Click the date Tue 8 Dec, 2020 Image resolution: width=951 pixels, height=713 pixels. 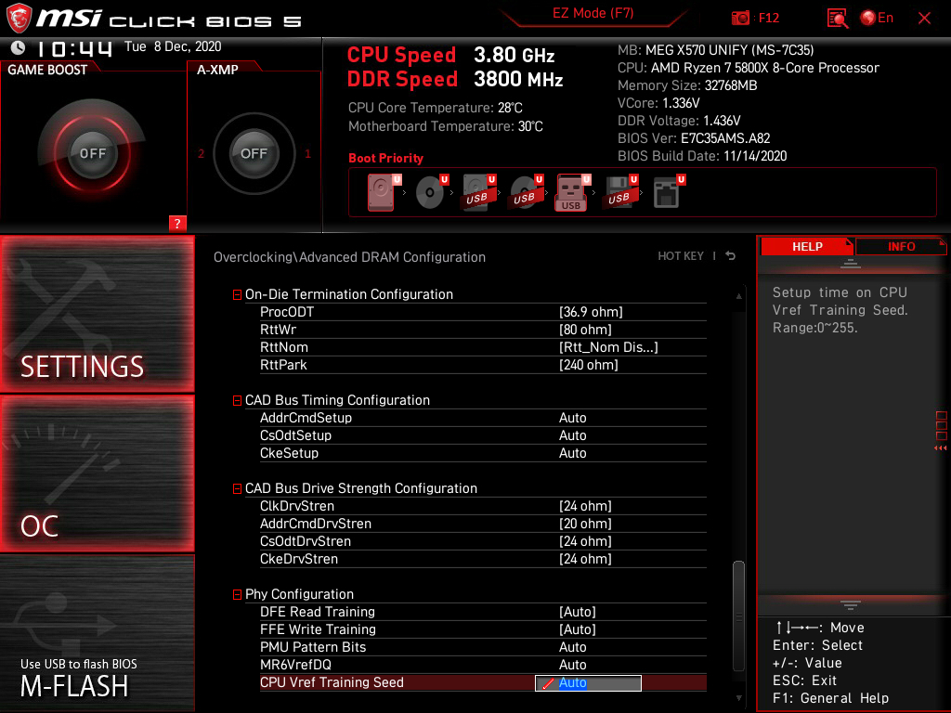coord(173,46)
